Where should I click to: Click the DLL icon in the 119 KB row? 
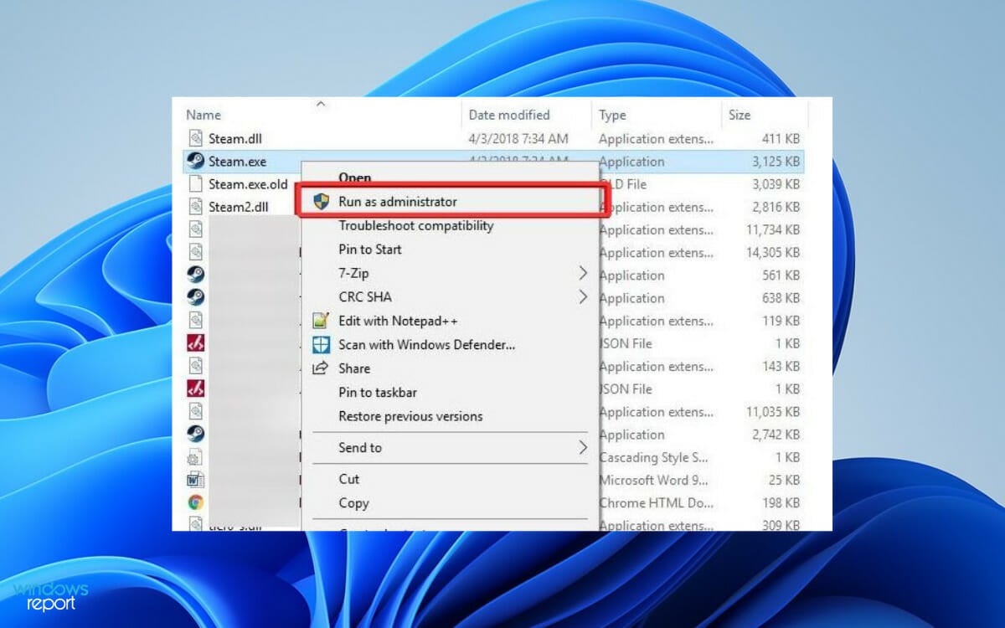(195, 320)
